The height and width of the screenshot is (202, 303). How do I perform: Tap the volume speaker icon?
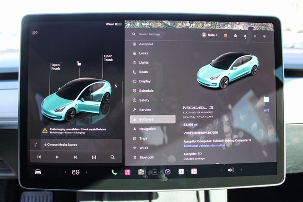tap(231, 170)
